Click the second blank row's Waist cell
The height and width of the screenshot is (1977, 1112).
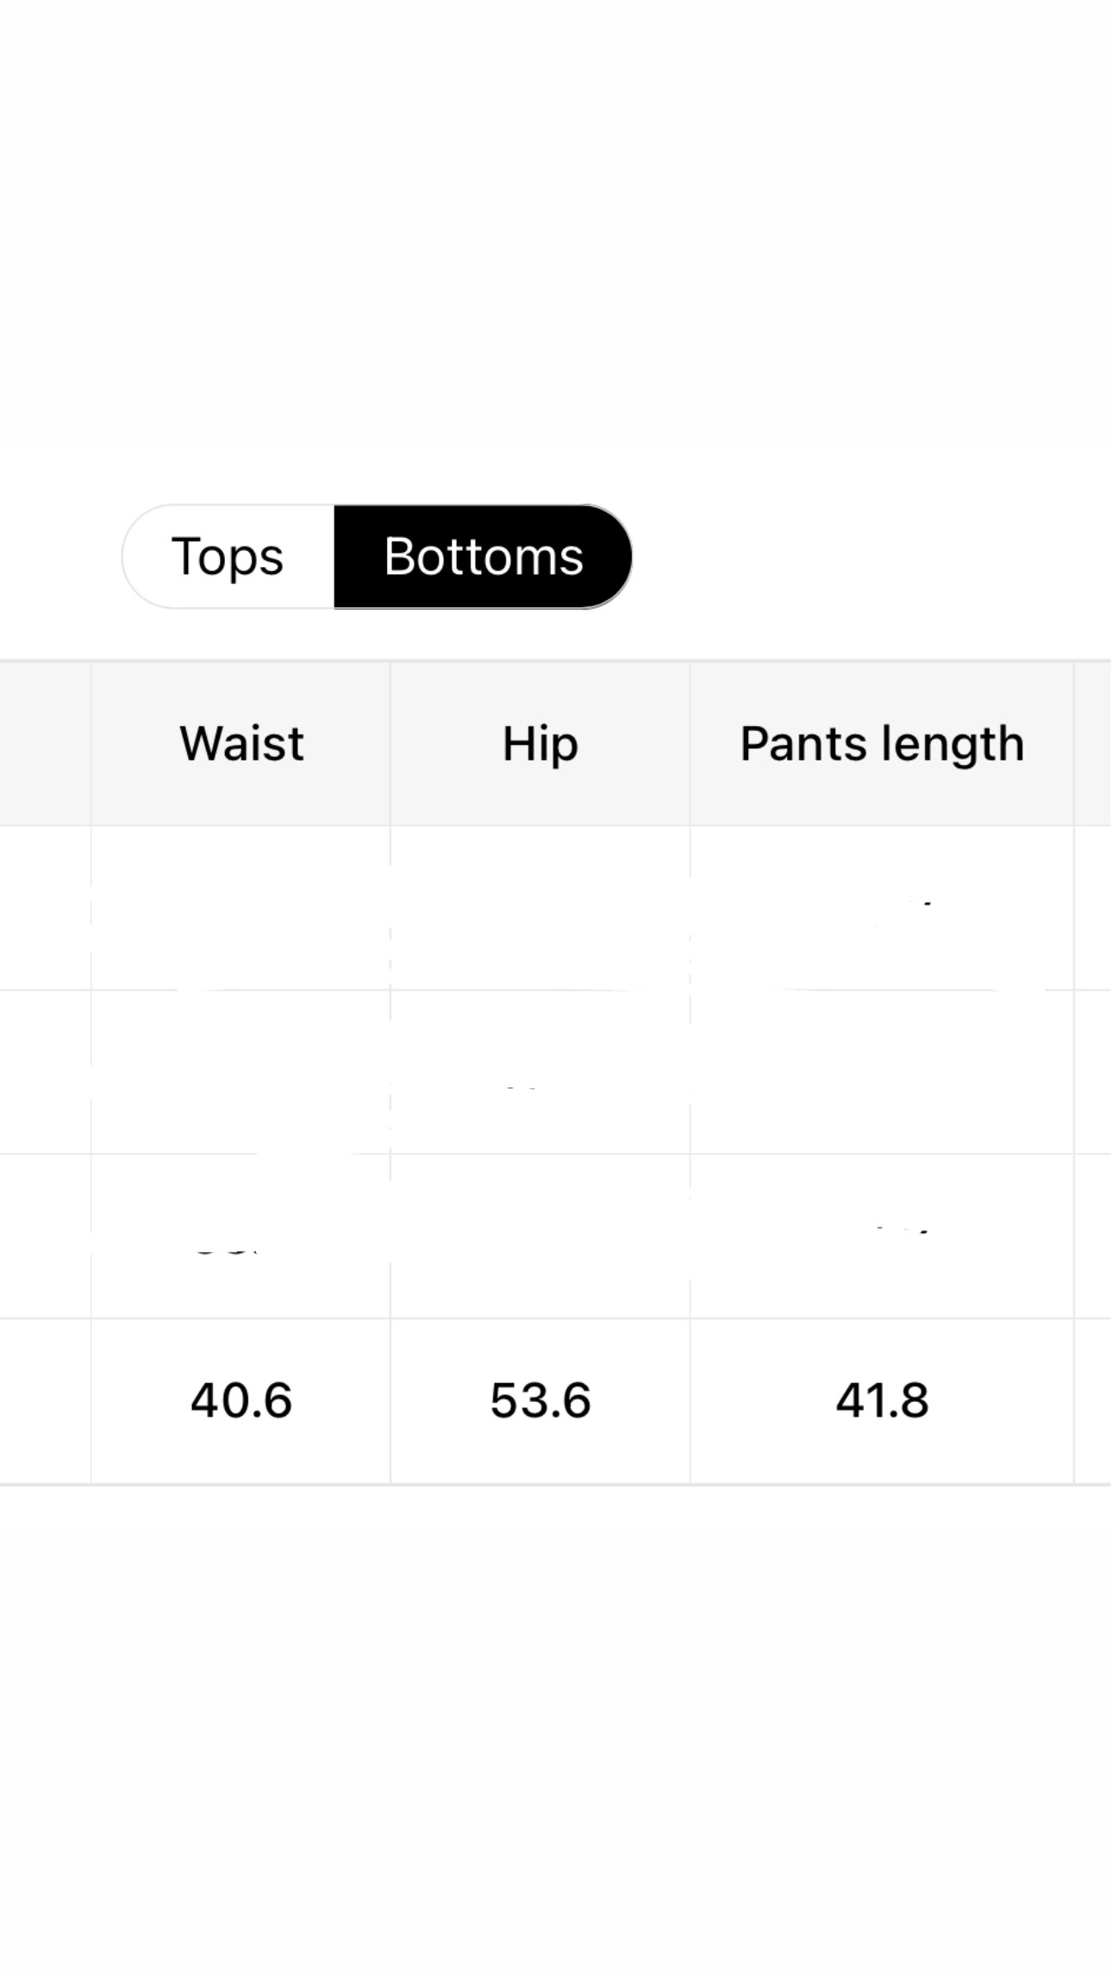point(241,1072)
